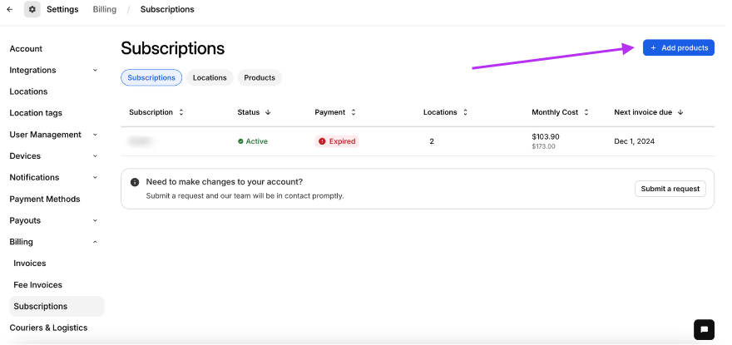732x345 pixels.
Task: Click the red Expired warning icon
Action: tap(322, 141)
